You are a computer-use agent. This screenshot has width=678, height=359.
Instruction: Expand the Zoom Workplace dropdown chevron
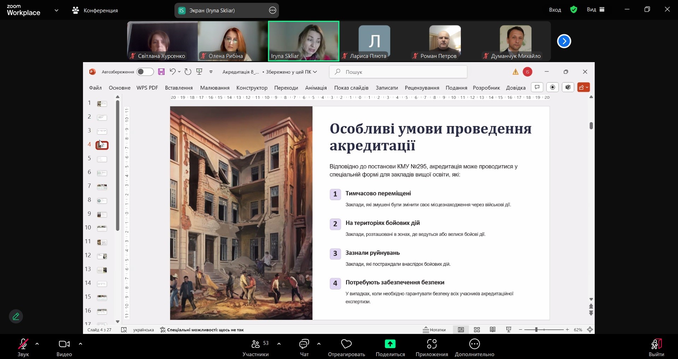(56, 11)
